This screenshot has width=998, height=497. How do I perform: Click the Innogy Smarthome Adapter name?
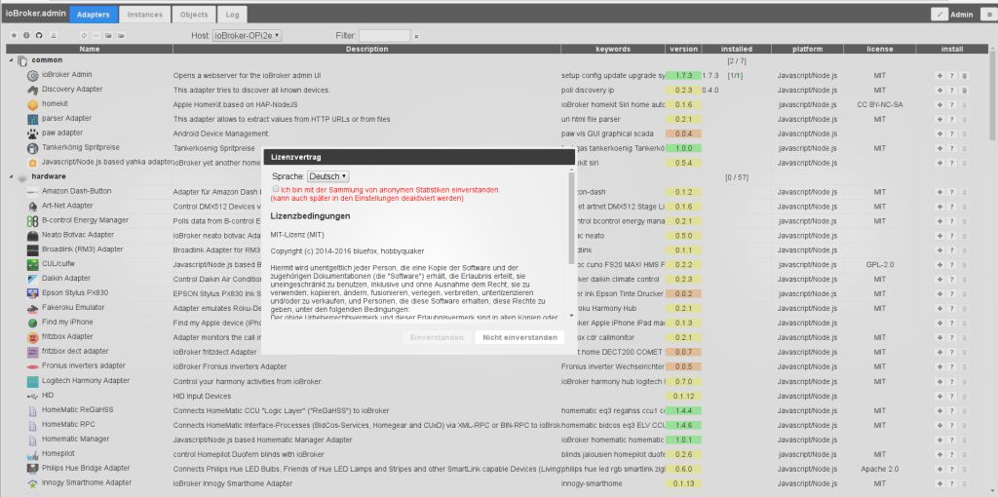(87, 483)
